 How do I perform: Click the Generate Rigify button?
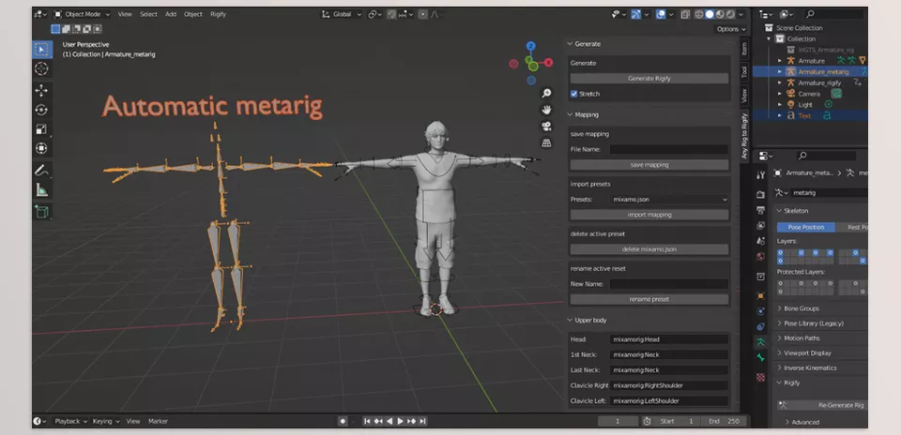[x=649, y=79]
